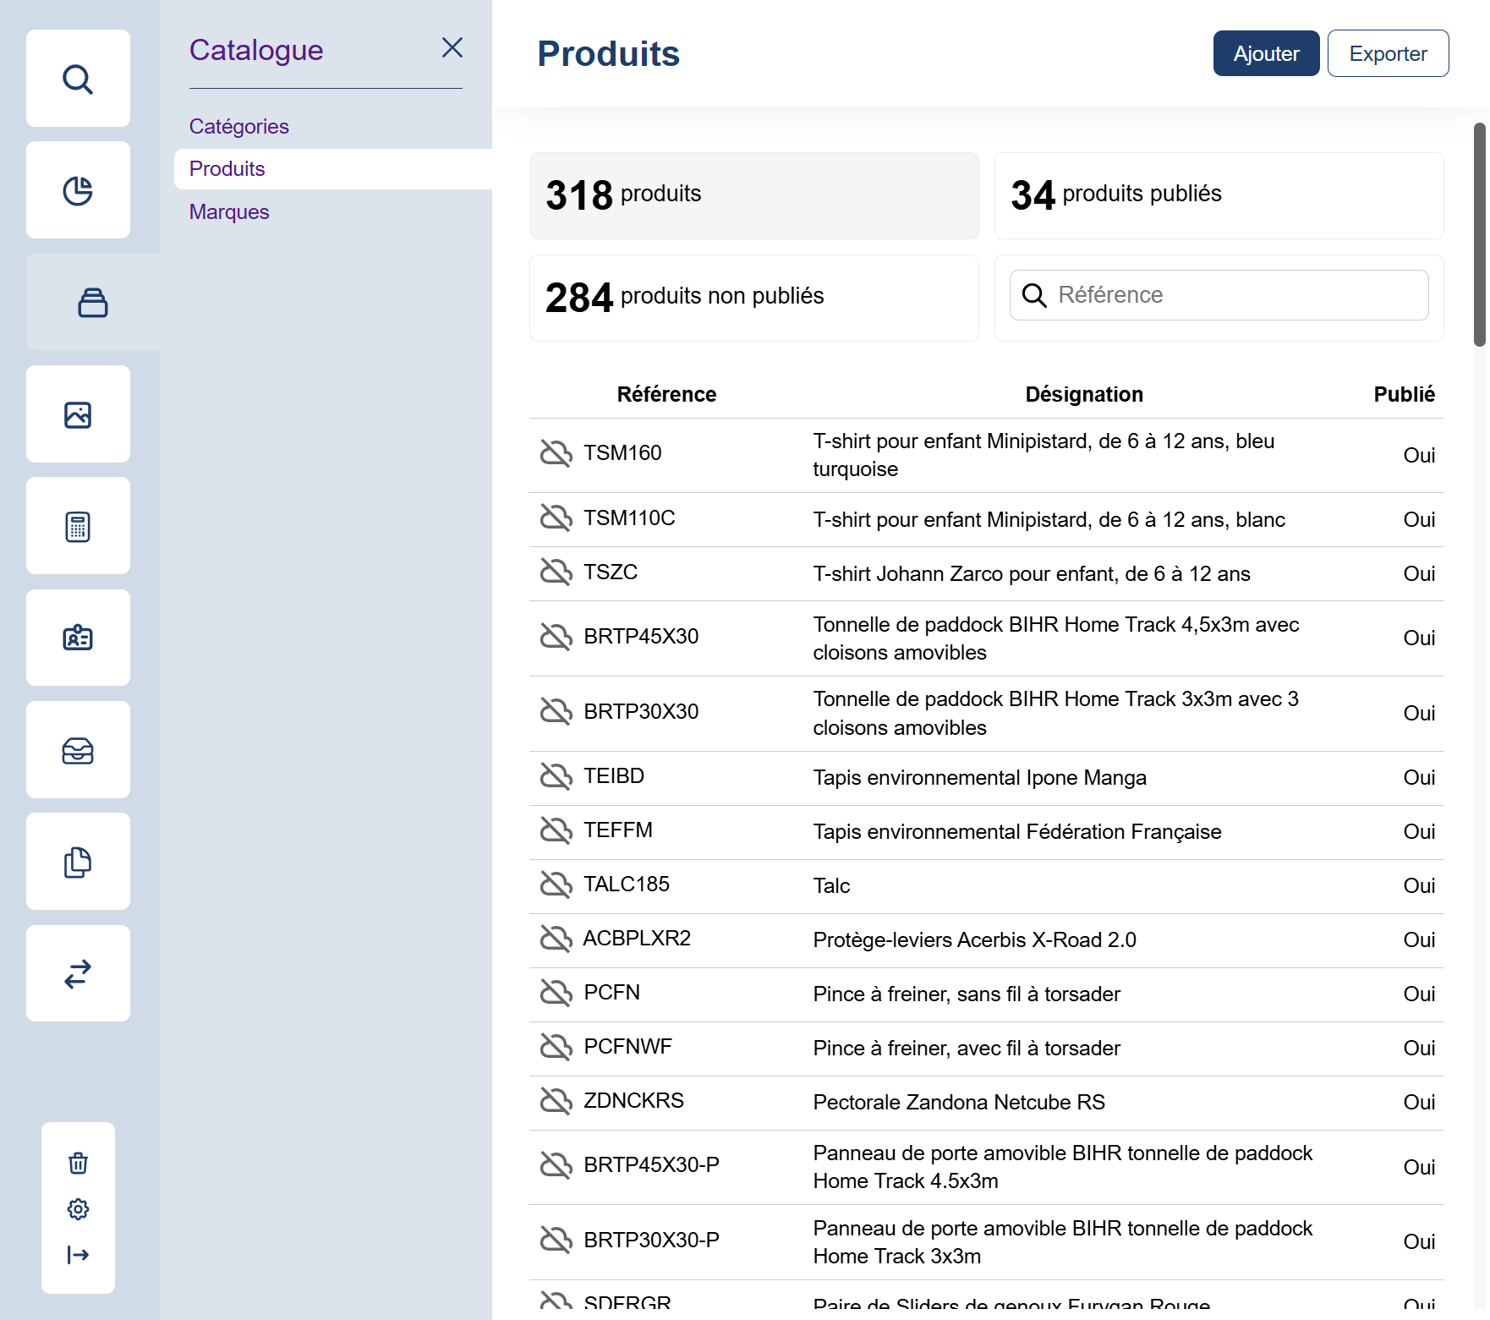Click the Ajouter button
The height and width of the screenshot is (1320, 1490).
1265,53
